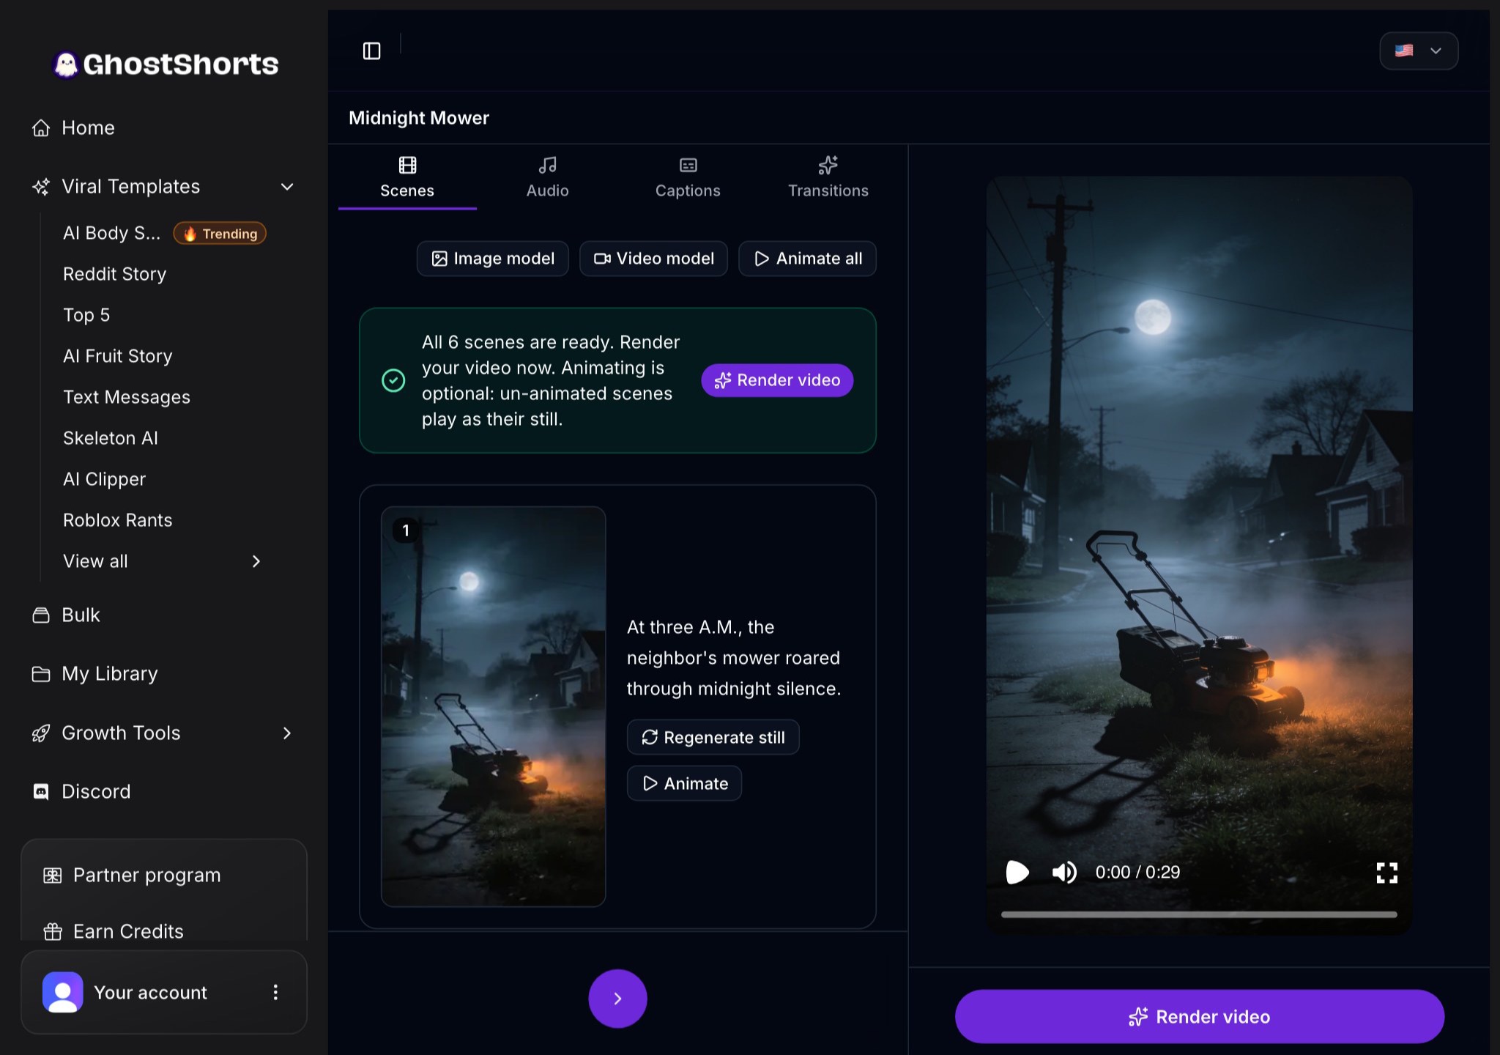Screen dimensions: 1500x1055
Task: Open the Top 5 template
Action: pos(86,315)
